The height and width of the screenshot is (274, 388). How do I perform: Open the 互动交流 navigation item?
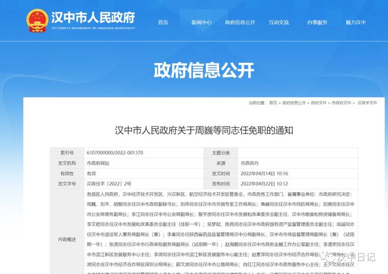click(x=279, y=22)
